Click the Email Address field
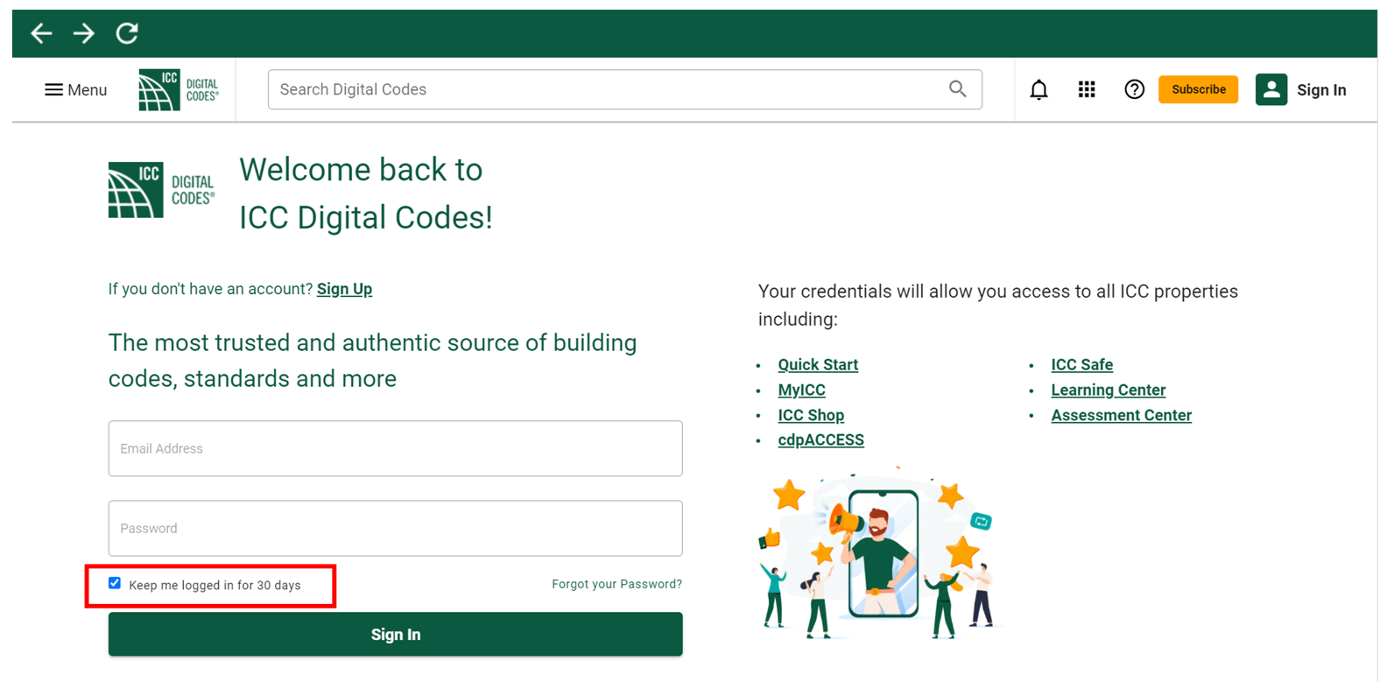The width and height of the screenshot is (1394, 696). click(x=395, y=448)
